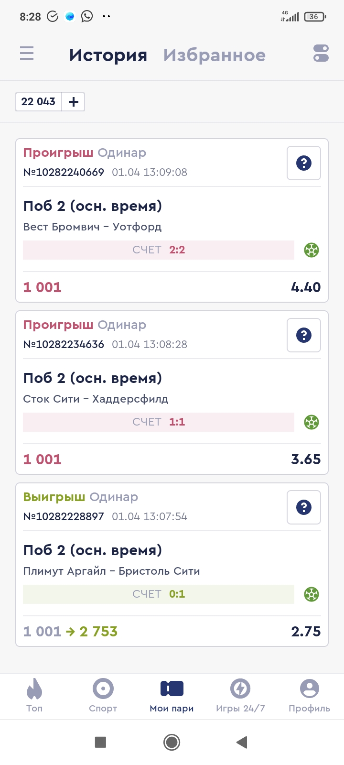Tap football icon on Сток Сити match
Screen dimensions: 344x765
click(x=312, y=422)
